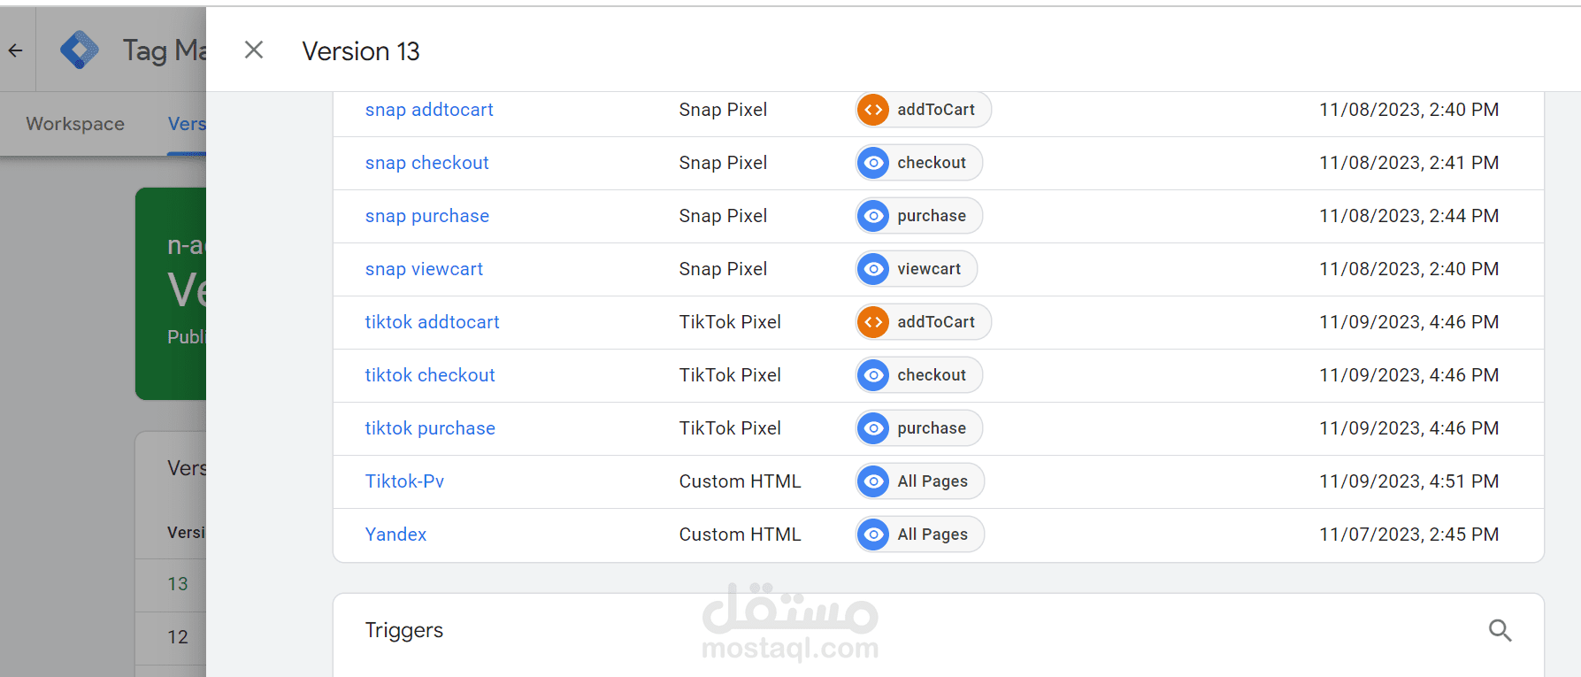Open the Tiktok-Pv tag link
Viewport: 1581px width, 677px height.
click(404, 481)
